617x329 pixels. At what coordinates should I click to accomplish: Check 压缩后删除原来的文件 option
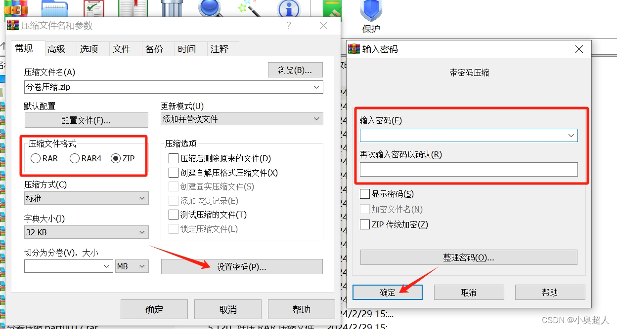pyautogui.click(x=174, y=158)
